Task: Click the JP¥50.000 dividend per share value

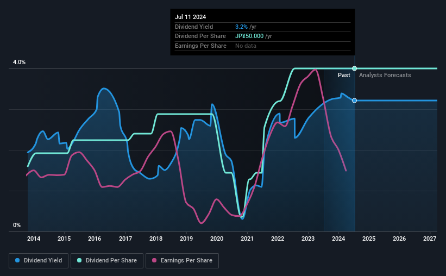Action: (x=249, y=36)
